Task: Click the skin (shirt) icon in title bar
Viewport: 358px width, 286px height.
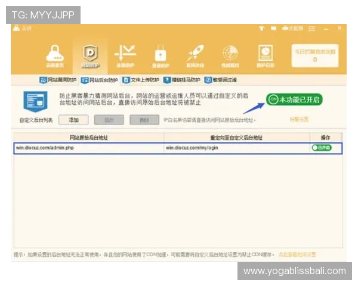Action: (262, 28)
